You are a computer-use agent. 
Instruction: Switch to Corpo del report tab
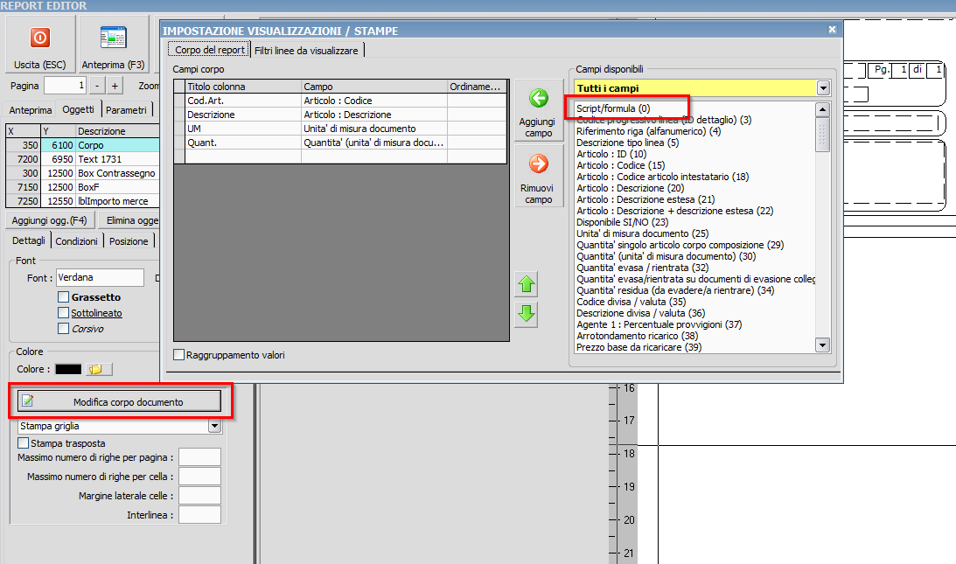[x=209, y=50]
